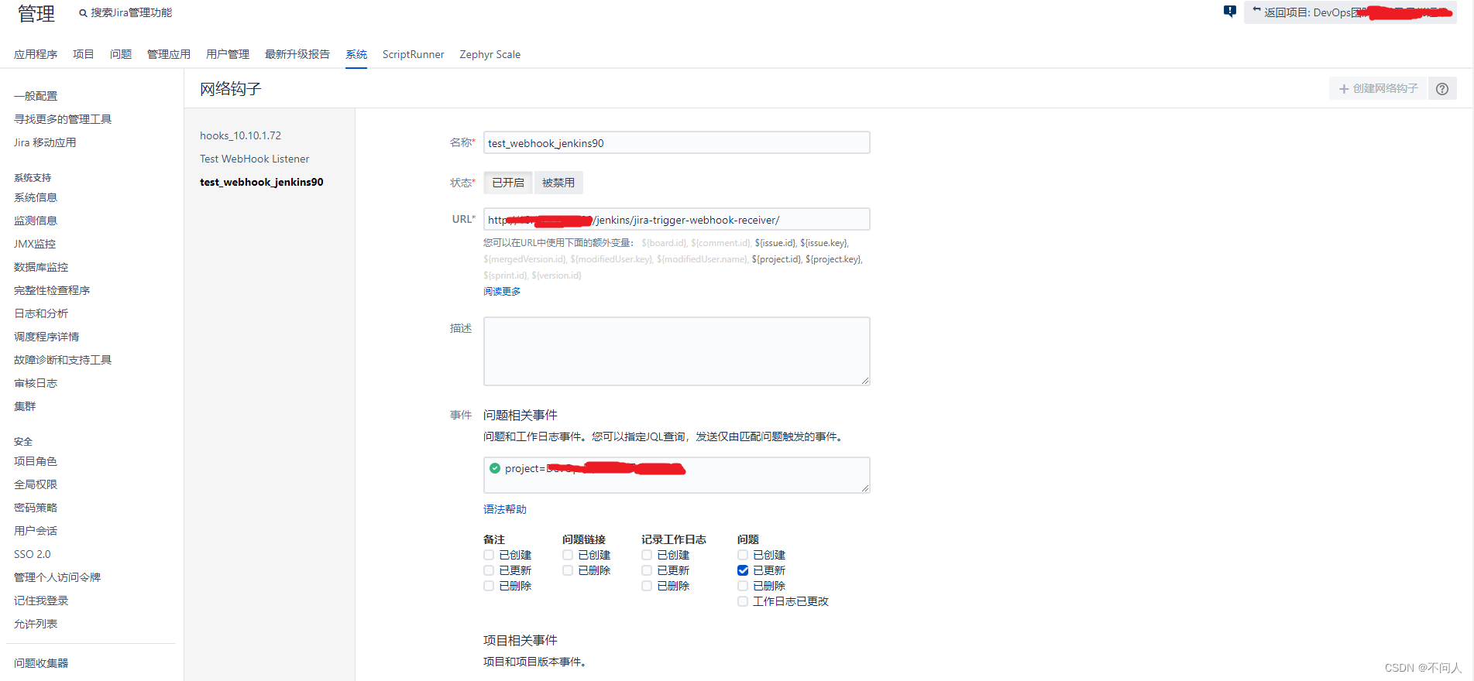
Task: Open SSO 2.0 in sidebar
Action: pos(33,554)
